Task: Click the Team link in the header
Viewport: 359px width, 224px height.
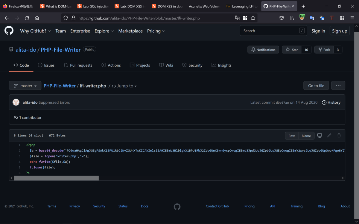Action: point(60,31)
